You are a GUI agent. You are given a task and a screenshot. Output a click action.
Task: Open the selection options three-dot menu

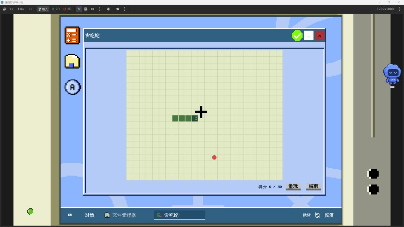(x=99, y=9)
